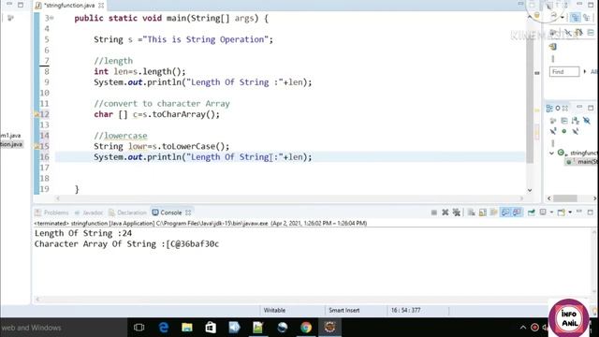Expand the arrow next to Find field
This screenshot has width=599, height=337.
pyautogui.click(x=584, y=72)
